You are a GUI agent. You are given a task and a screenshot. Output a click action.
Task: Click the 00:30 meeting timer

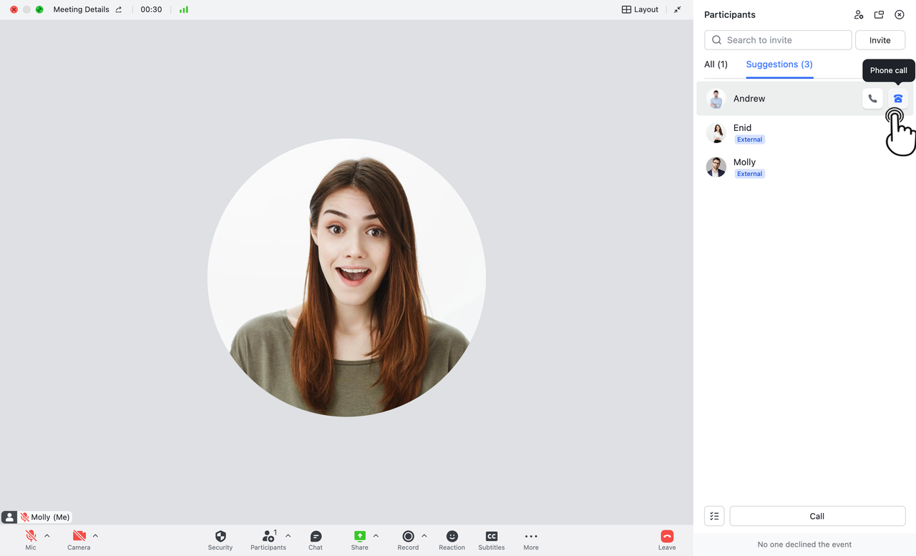(x=151, y=9)
